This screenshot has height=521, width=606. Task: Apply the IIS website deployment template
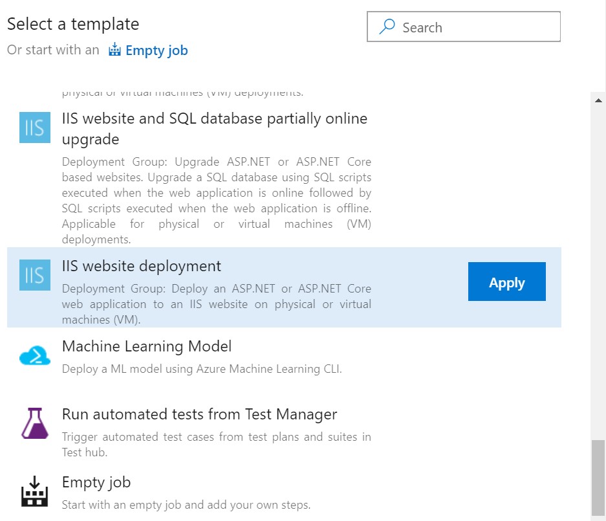[506, 282]
